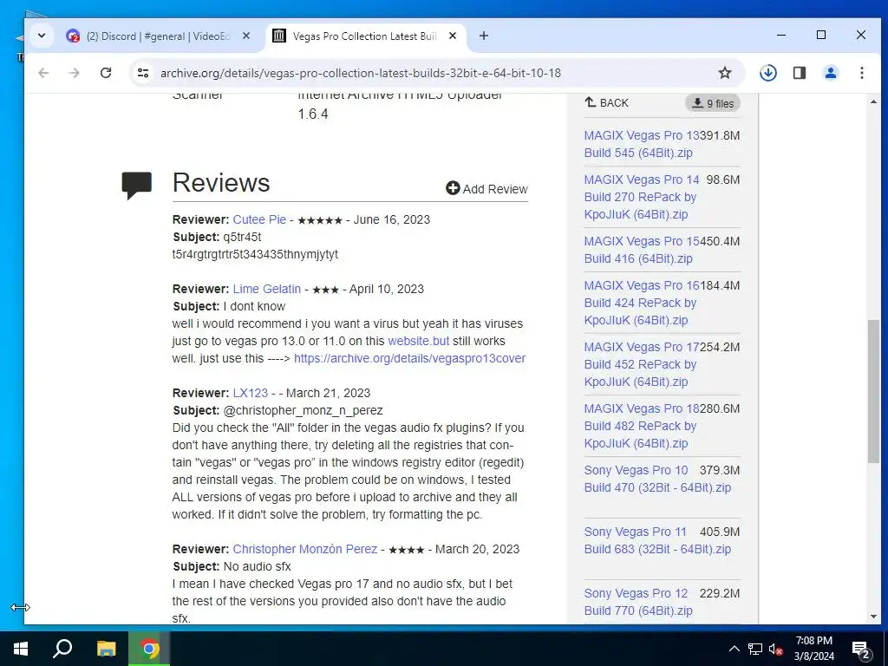Open reviewer Christopher Monzón Perez profile

click(x=304, y=549)
